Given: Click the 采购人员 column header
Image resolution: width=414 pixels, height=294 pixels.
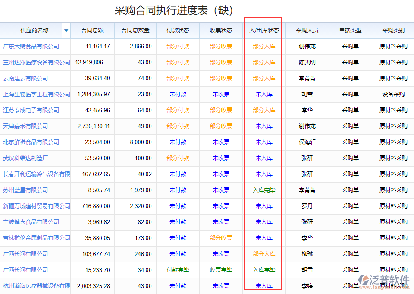Looking at the screenshot, I should point(307,31).
